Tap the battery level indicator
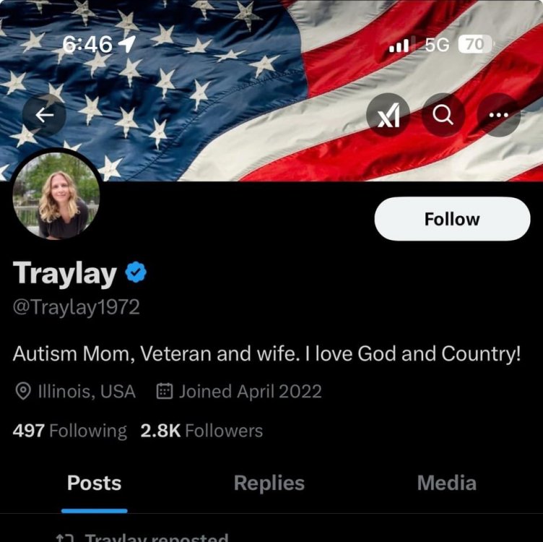Screen dimensions: 543x542 475,44
